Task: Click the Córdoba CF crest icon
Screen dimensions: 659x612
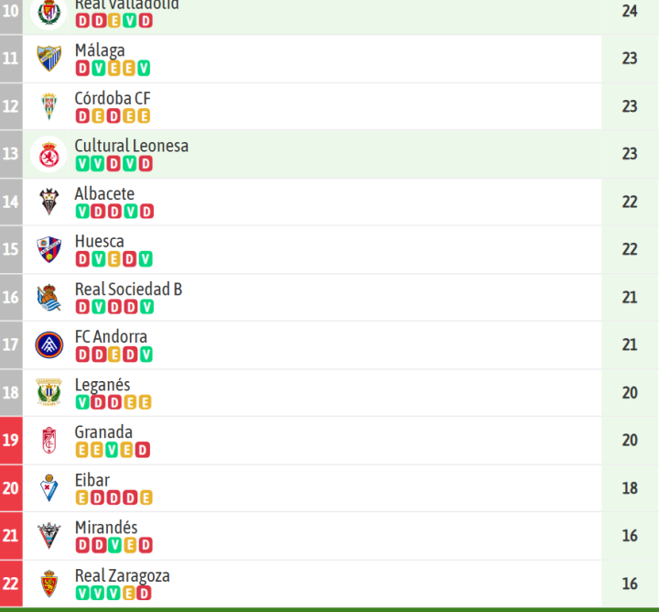Action: click(49, 106)
